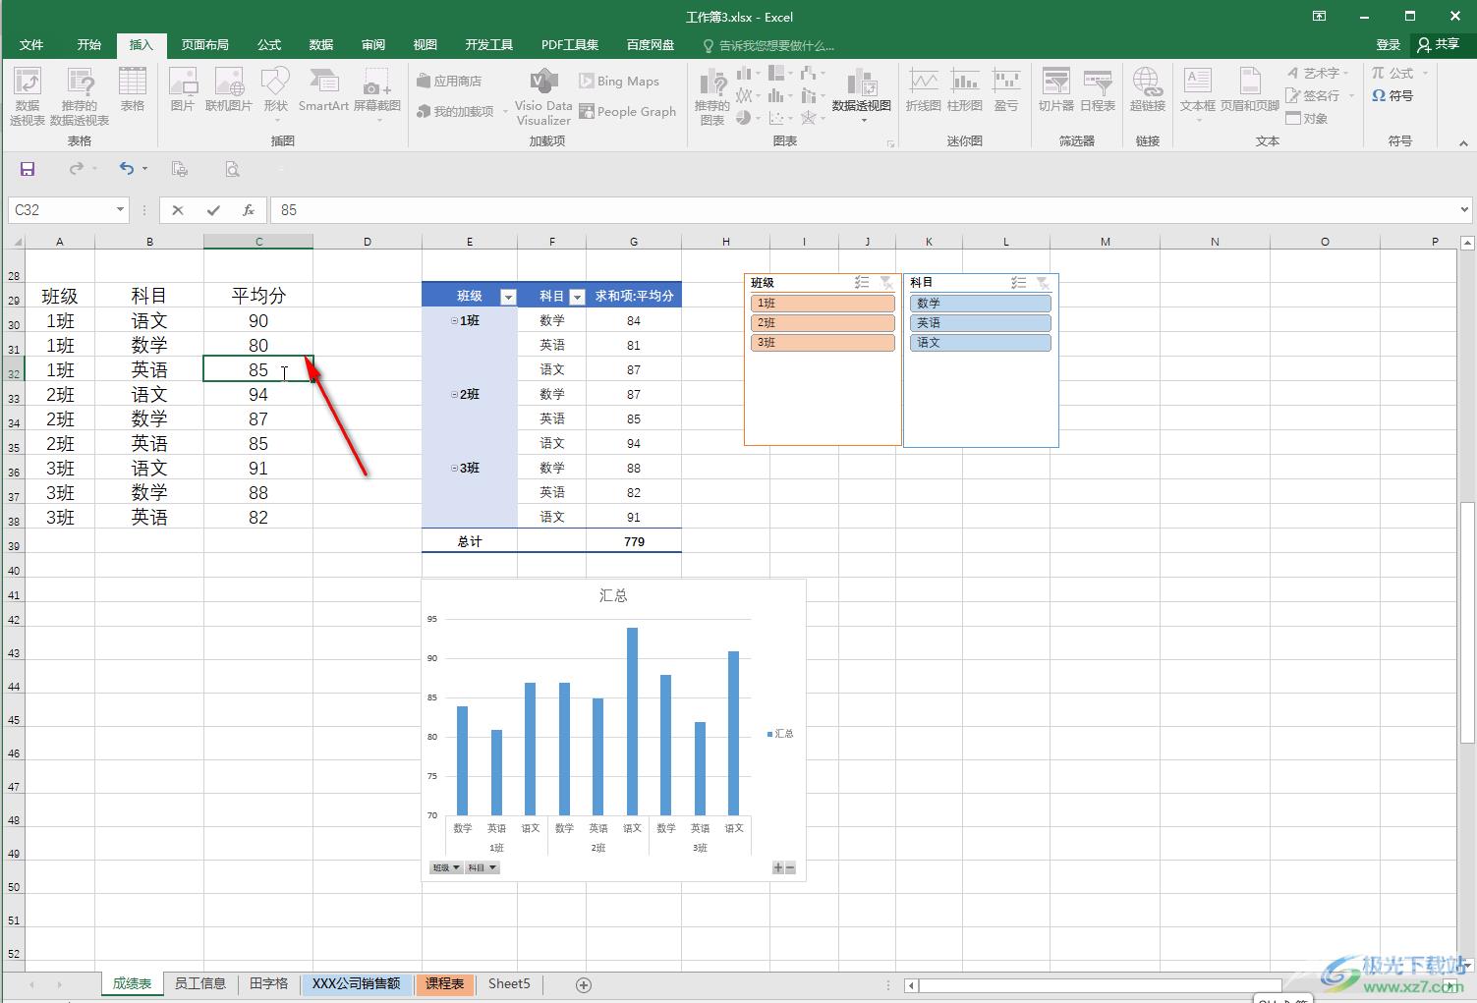Insert a Slicer (切片器)
The height and width of the screenshot is (1003, 1477).
click(x=1056, y=90)
